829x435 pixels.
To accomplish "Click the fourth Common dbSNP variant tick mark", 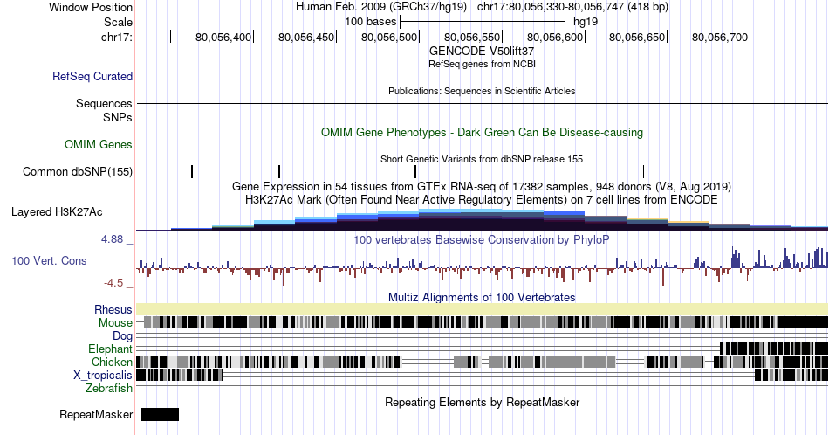I will (643, 171).
